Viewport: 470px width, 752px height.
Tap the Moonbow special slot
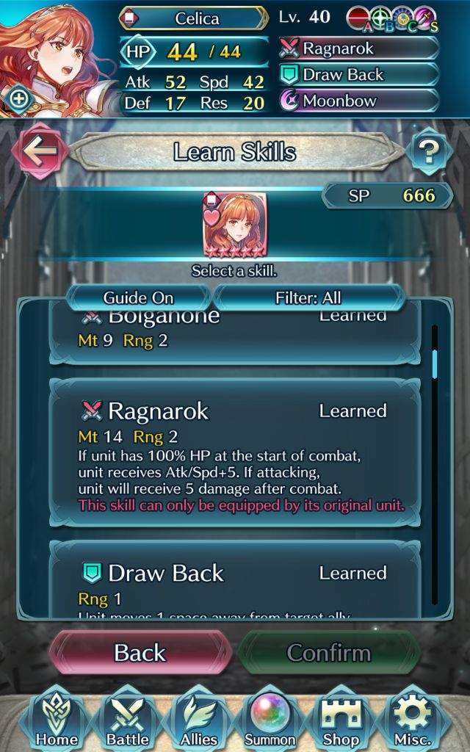[358, 101]
